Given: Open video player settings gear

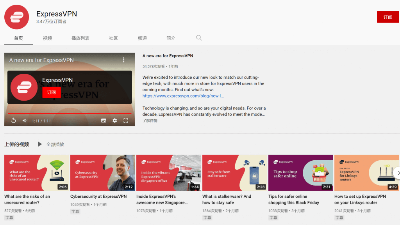Looking at the screenshot, I should (115, 120).
